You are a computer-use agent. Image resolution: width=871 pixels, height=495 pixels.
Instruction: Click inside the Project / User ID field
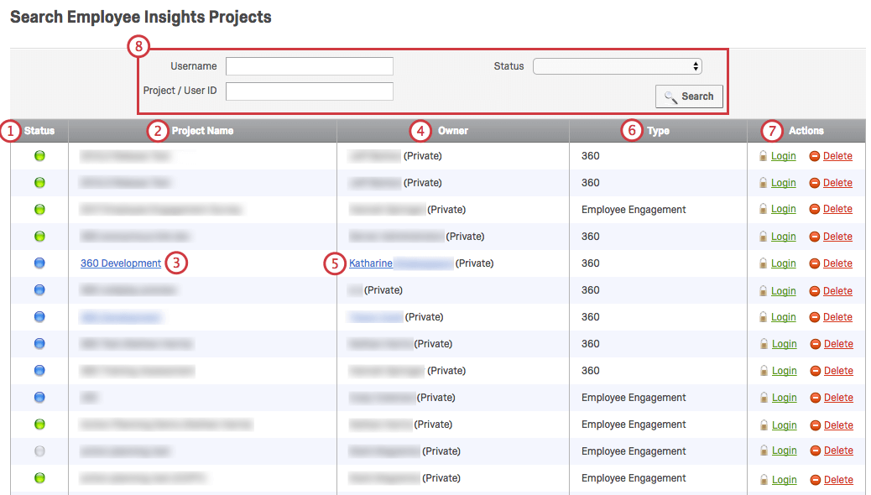click(309, 90)
